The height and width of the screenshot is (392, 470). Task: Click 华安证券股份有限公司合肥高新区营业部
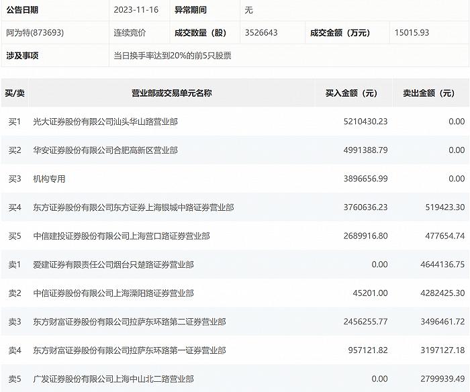tap(105, 150)
